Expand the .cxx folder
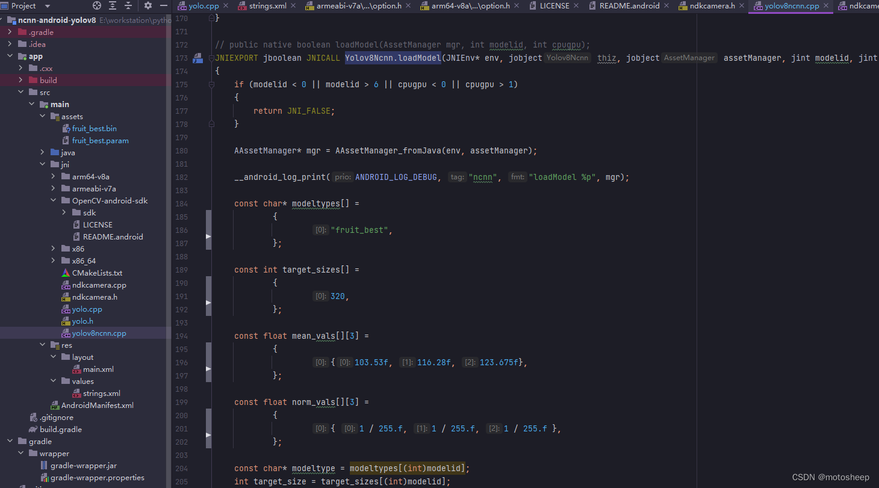 [21, 68]
